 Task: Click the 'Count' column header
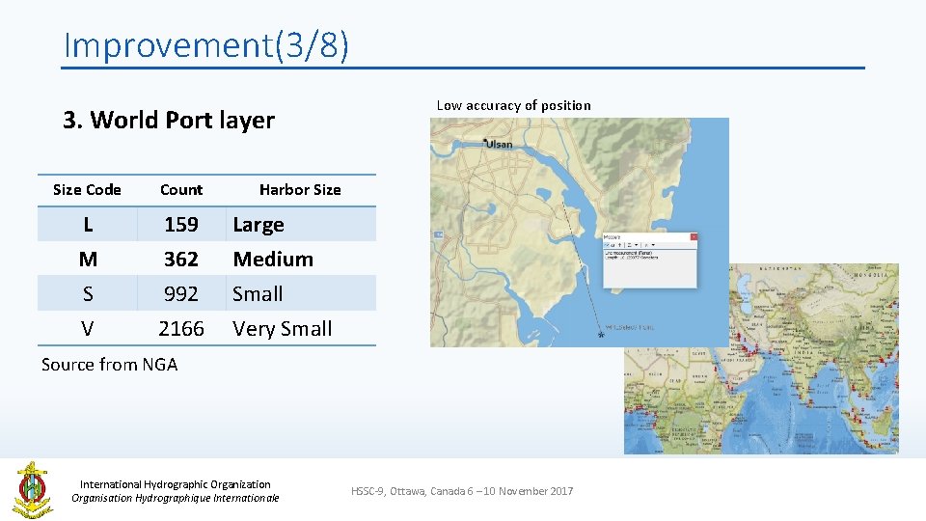(181, 190)
